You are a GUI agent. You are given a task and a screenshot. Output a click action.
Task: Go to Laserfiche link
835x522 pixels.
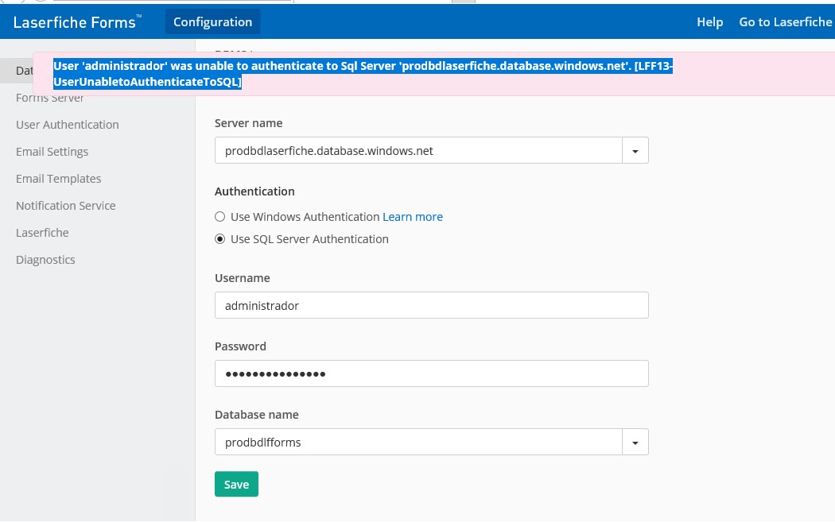tap(785, 22)
